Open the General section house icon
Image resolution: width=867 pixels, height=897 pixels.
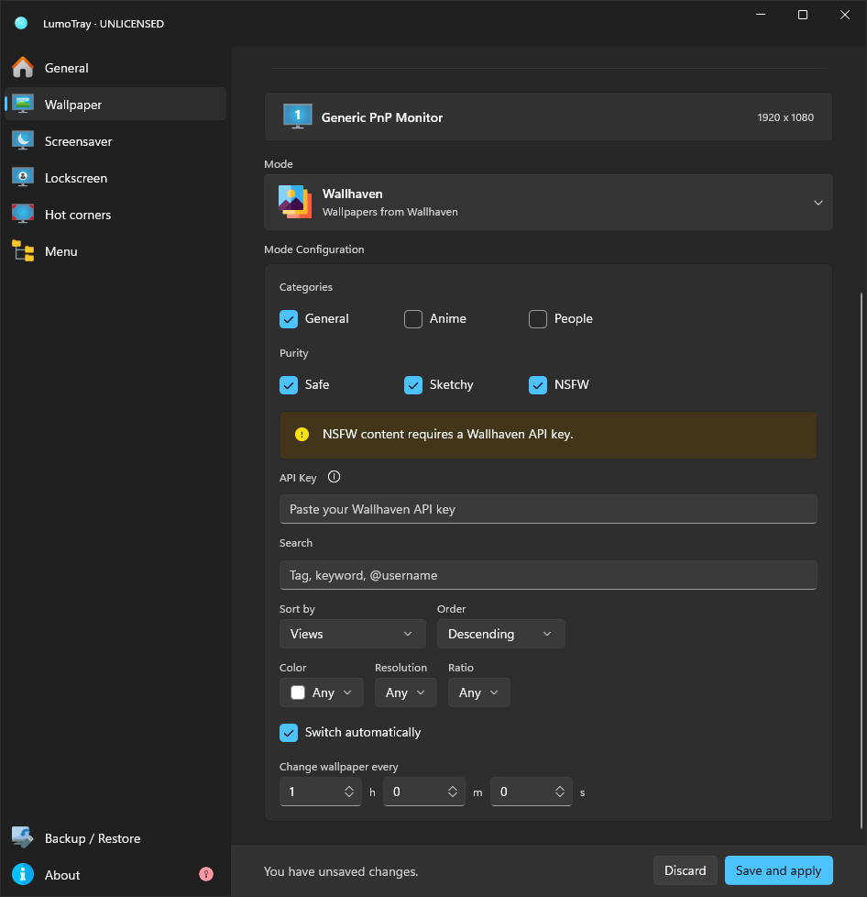tap(23, 68)
